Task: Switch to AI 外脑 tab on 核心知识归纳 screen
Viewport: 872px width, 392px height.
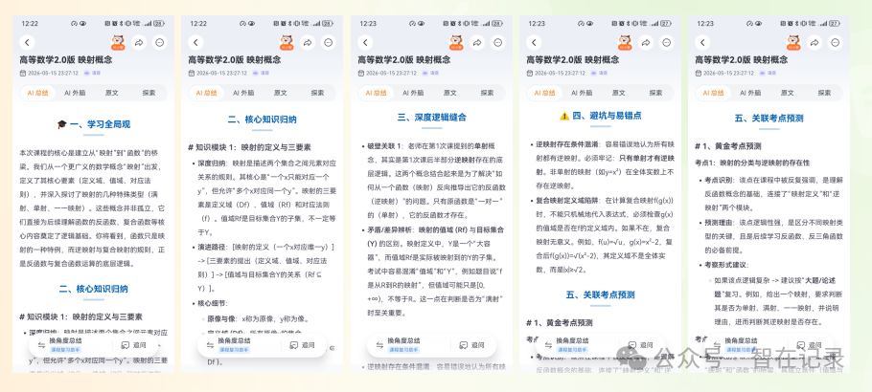Action: 243,93
